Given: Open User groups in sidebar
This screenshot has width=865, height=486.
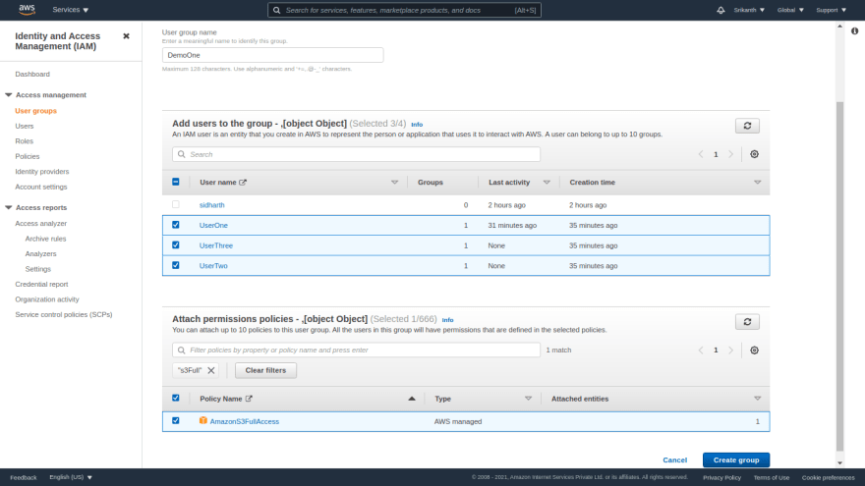Looking at the screenshot, I should click(35, 111).
